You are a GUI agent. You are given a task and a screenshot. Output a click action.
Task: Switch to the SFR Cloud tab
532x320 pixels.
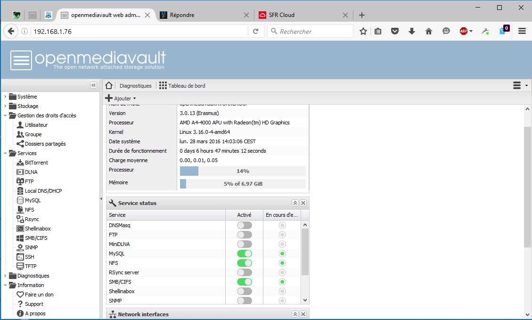point(303,15)
